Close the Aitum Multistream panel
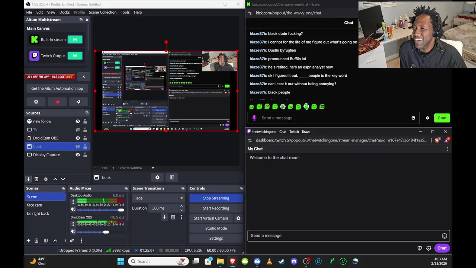The height and width of the screenshot is (268, 476). tap(87, 20)
